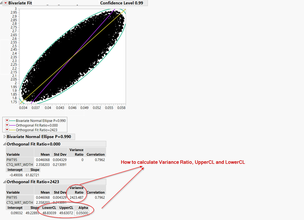304x220 pixels.
Task: Click slope value 61.82721
Action: click(x=32, y=175)
